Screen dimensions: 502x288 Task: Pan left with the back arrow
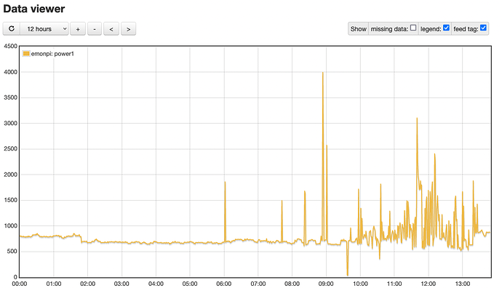111,29
